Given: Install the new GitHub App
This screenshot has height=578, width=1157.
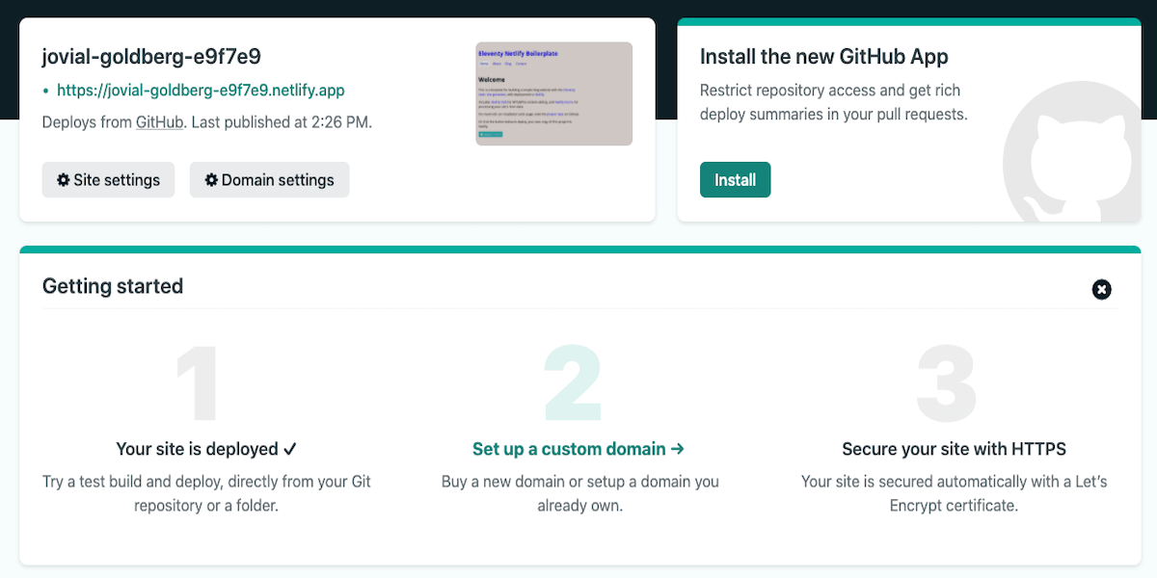Looking at the screenshot, I should (x=735, y=180).
